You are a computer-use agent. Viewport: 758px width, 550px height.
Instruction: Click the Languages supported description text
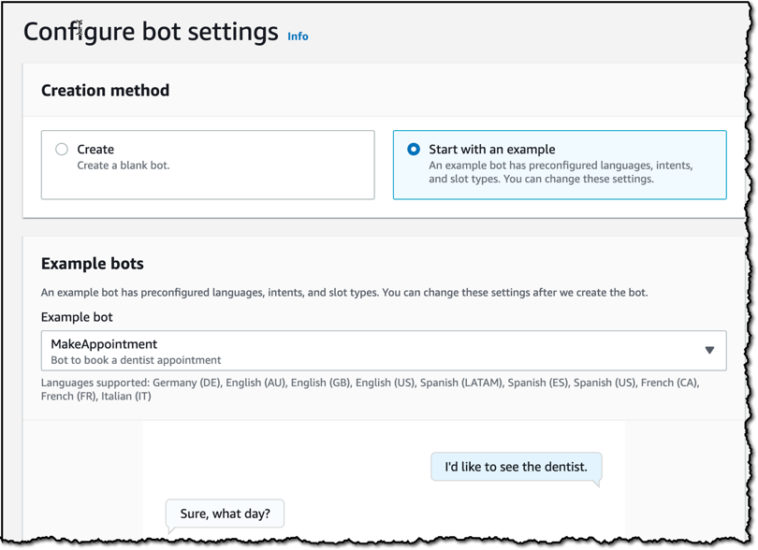tap(371, 389)
